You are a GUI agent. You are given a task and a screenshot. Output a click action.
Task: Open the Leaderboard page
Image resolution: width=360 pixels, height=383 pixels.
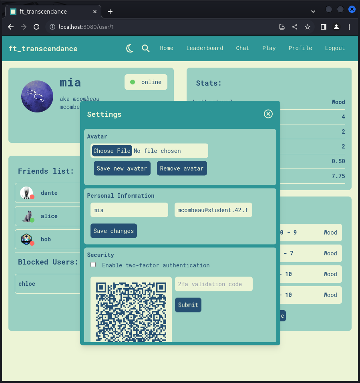point(205,48)
